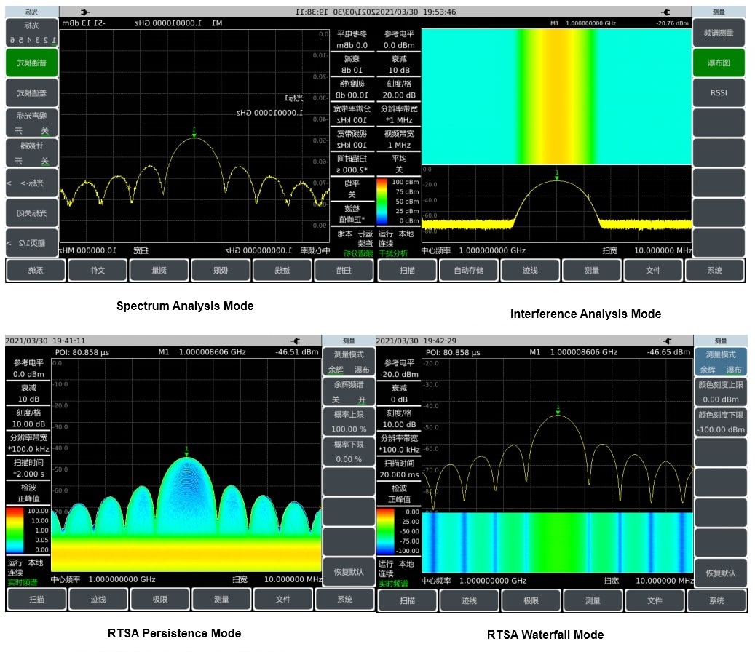Viewport: 755px width, 652px height.
Task: Open 极限 menu in RTSA Persistence bottom bar
Action: (160, 600)
